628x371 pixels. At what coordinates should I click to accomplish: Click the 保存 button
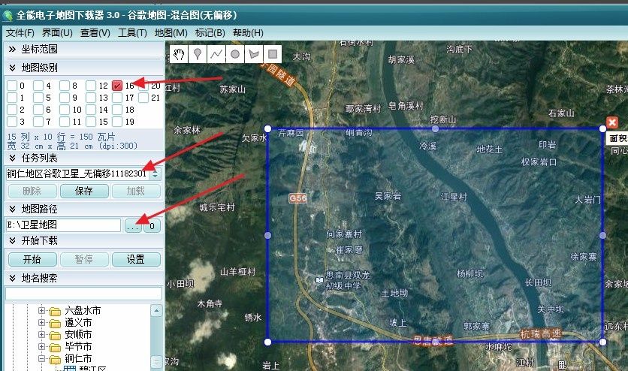coord(83,191)
